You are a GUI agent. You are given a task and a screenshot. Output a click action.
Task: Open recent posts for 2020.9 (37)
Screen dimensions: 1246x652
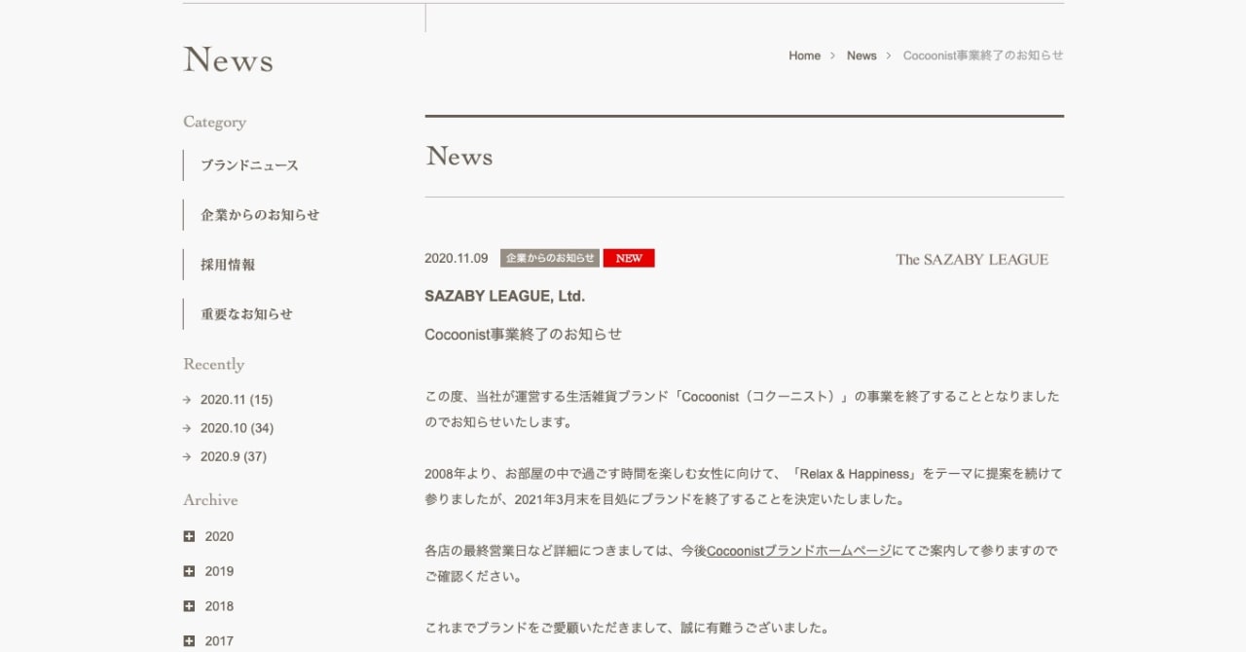pos(234,456)
